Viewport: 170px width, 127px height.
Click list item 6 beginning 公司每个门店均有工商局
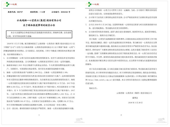[121, 19]
